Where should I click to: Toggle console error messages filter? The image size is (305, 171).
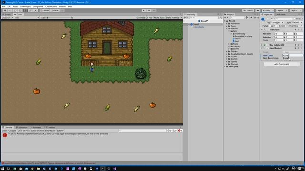[180, 131]
